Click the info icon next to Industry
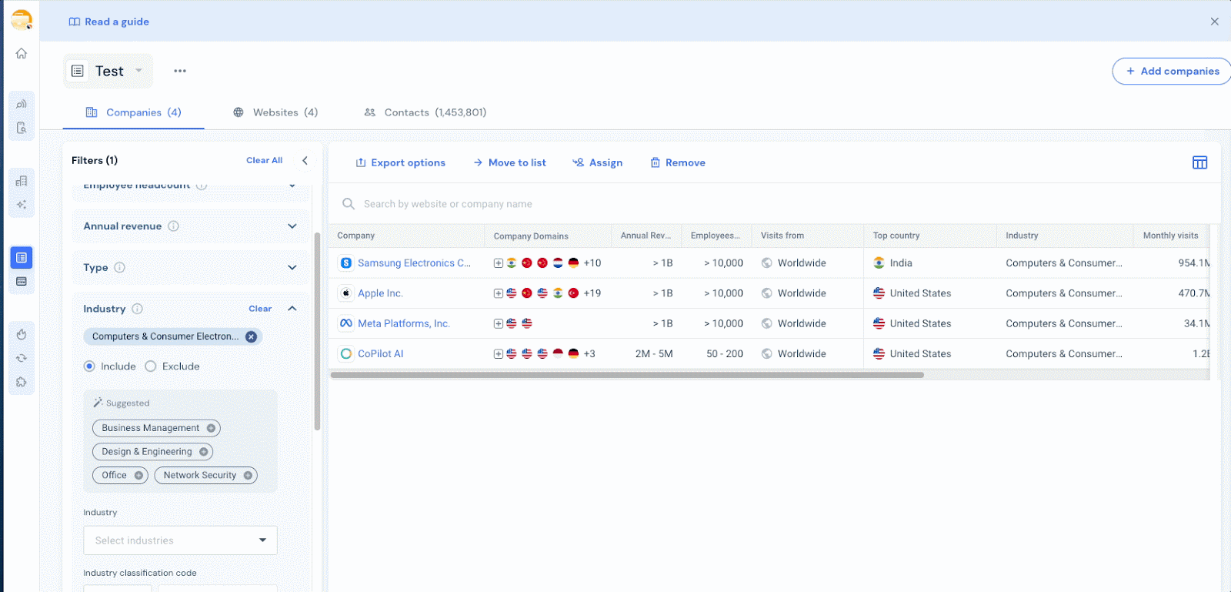 click(x=138, y=309)
